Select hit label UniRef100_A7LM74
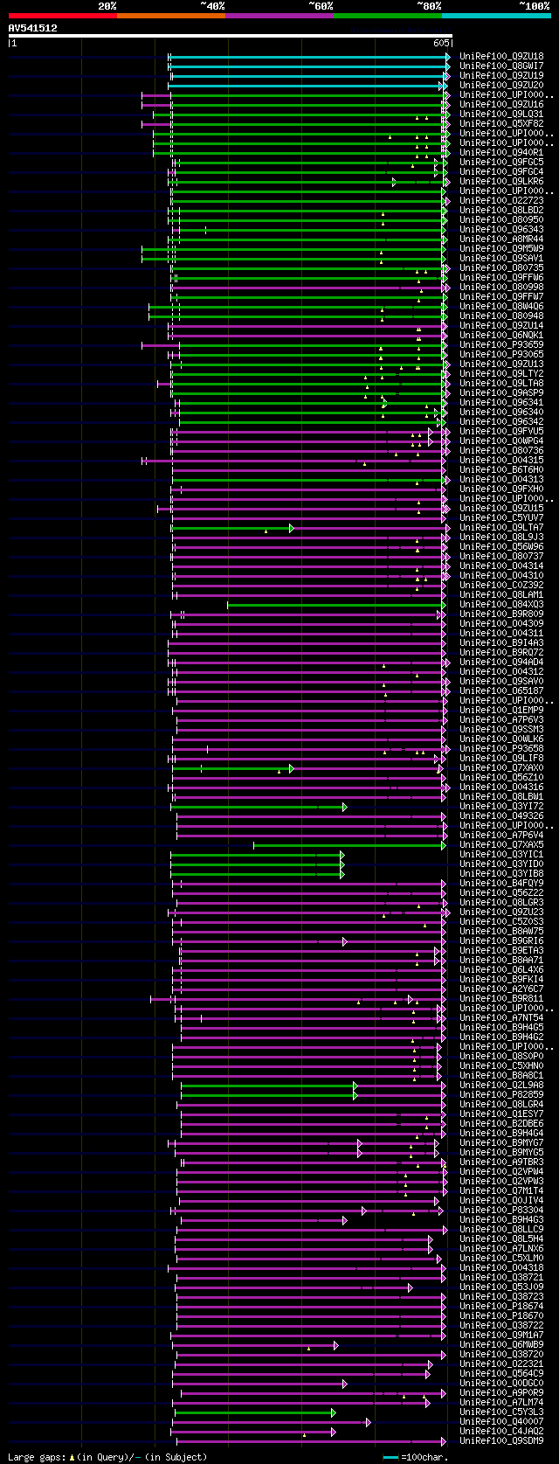 click(501, 1402)
